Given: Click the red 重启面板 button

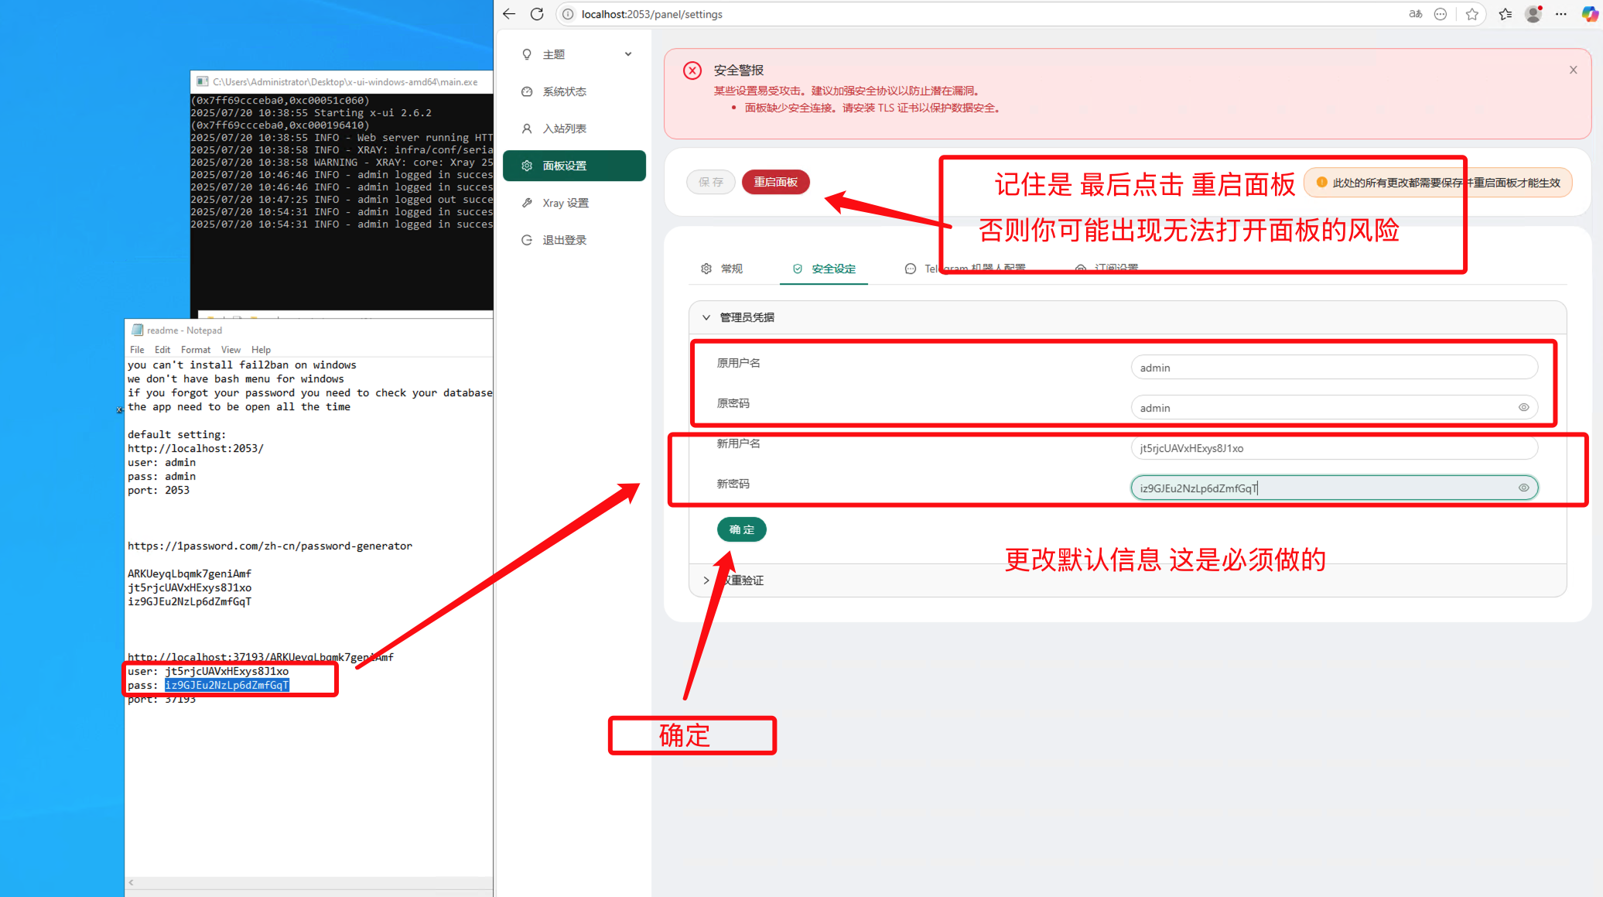Looking at the screenshot, I should pos(775,182).
